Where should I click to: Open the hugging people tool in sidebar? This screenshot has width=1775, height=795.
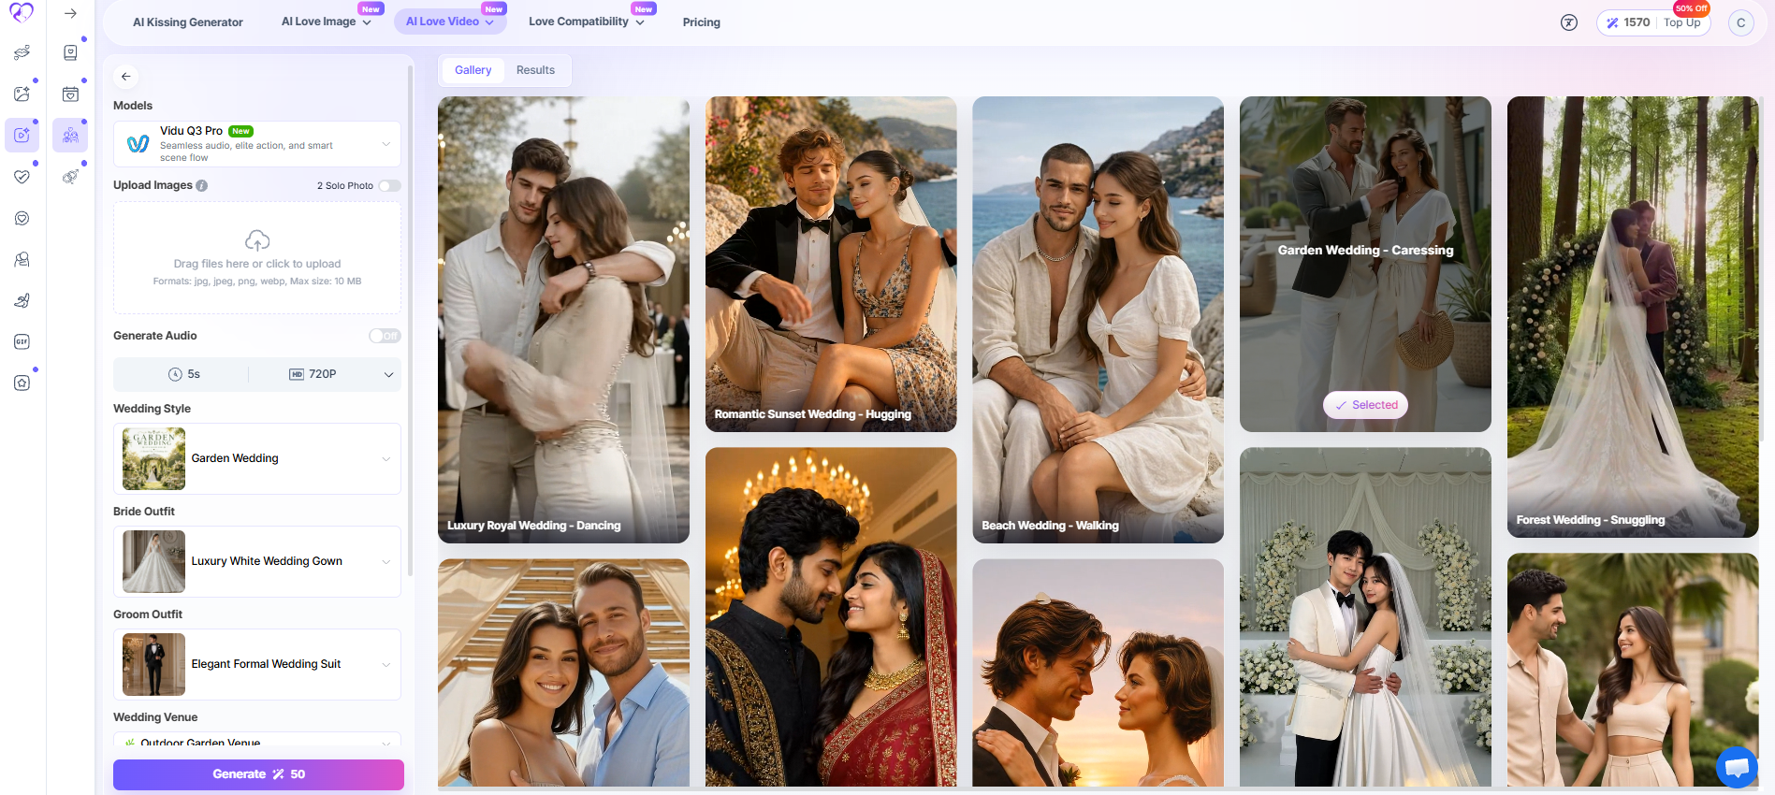[22, 259]
